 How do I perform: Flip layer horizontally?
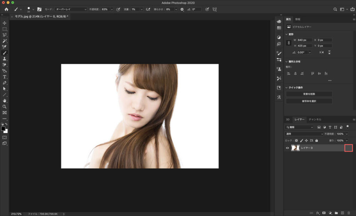point(322,52)
